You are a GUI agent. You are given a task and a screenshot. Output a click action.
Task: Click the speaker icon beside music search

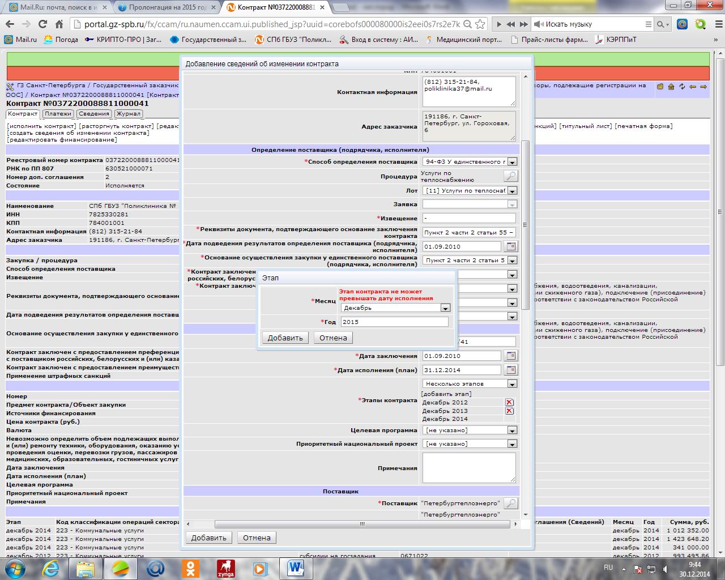click(x=538, y=24)
